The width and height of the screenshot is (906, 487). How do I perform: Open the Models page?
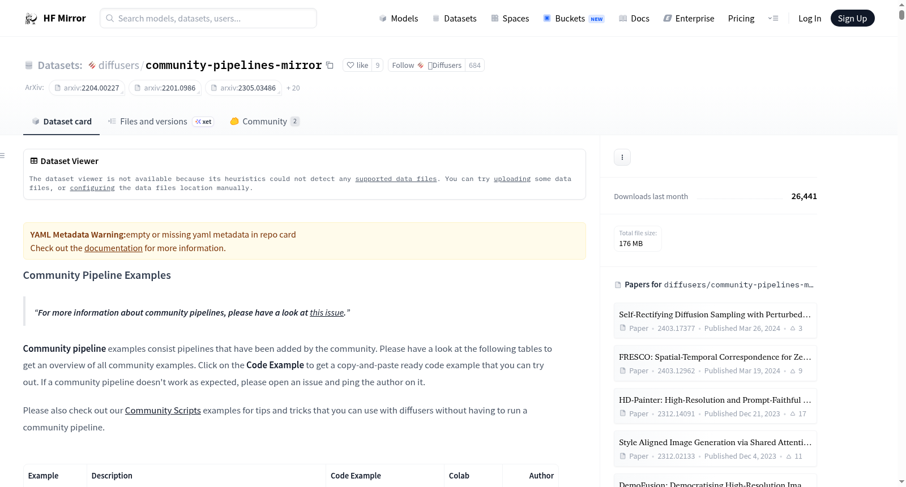click(x=399, y=19)
